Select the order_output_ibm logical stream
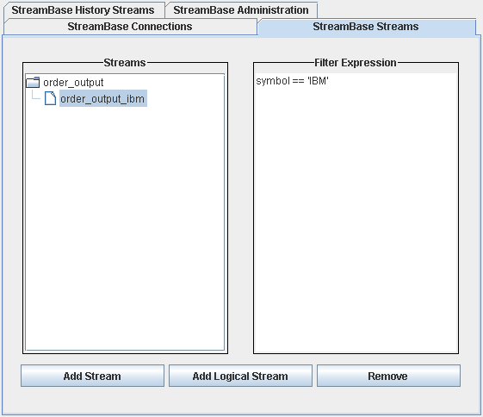 102,98
